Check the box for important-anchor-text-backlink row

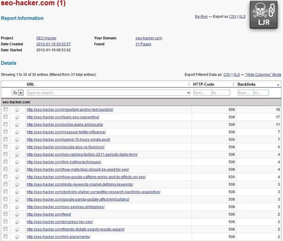click(x=5, y=110)
